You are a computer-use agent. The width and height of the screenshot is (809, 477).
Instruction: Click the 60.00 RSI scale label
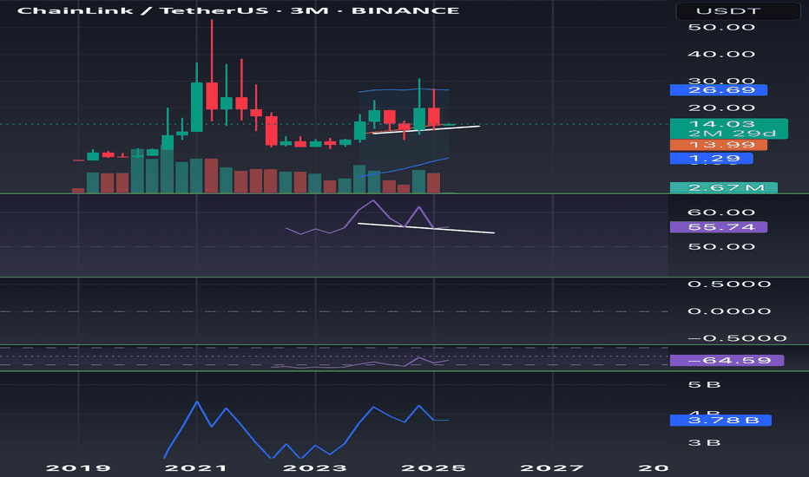click(x=721, y=212)
